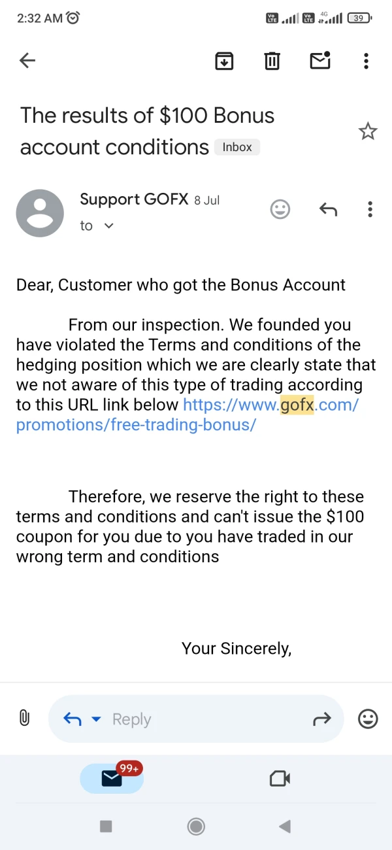This screenshot has width=392, height=850.
Task: Open reply type dropdown arrow
Action: 96,719
